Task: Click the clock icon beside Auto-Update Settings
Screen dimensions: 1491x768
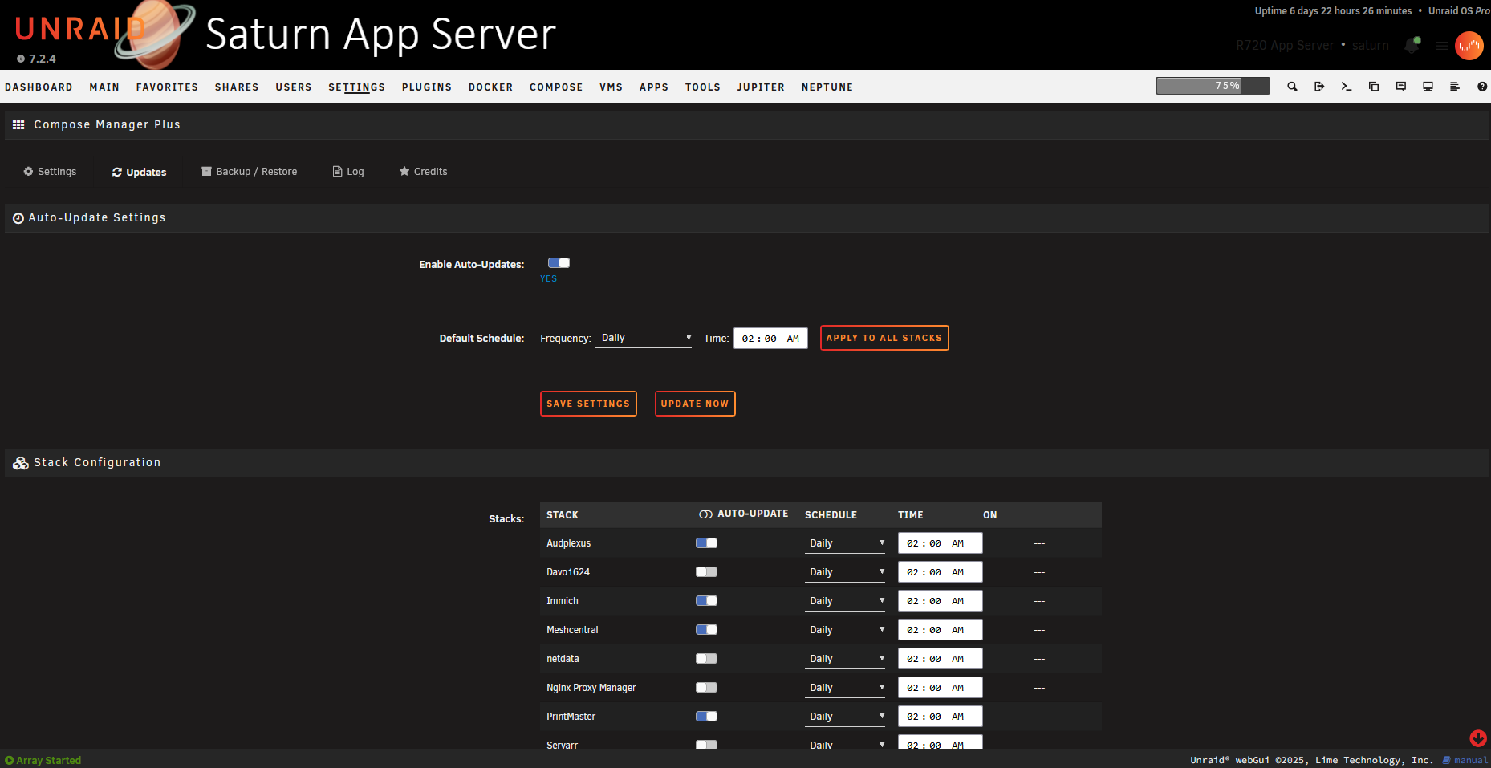Action: click(x=18, y=218)
